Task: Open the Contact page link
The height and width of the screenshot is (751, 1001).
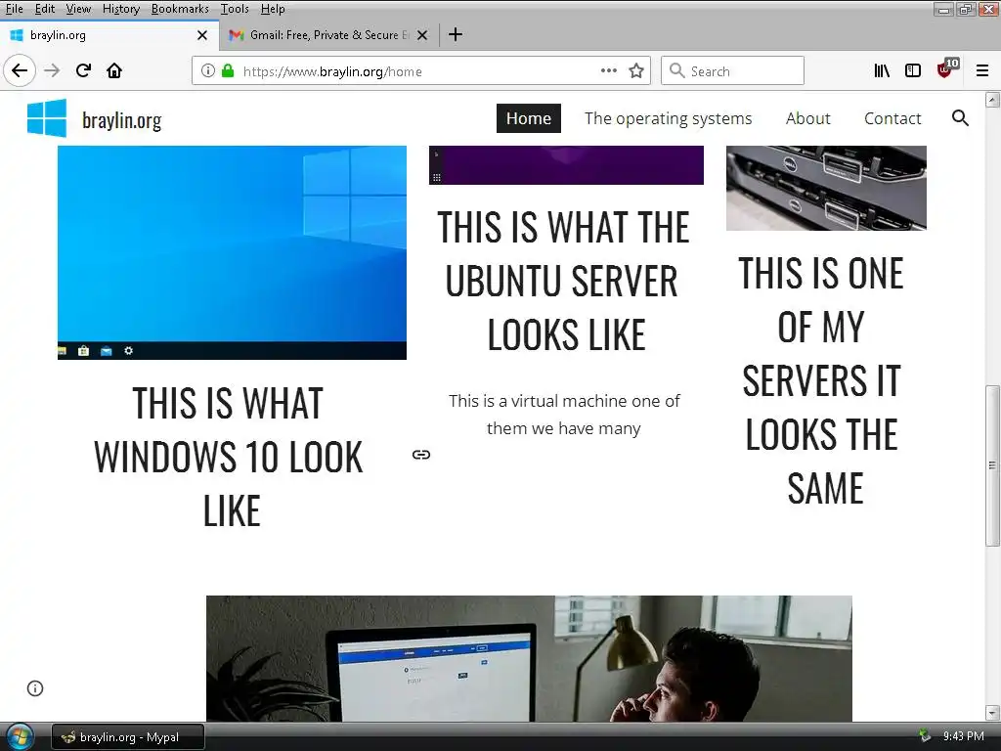Action: point(892,118)
